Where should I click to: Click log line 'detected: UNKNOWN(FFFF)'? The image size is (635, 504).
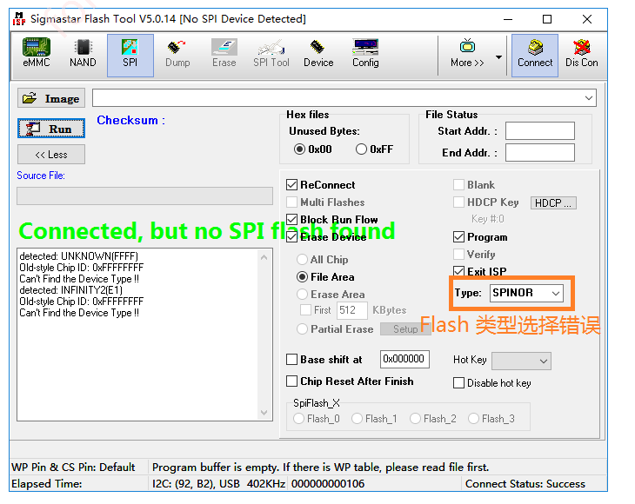pos(79,256)
